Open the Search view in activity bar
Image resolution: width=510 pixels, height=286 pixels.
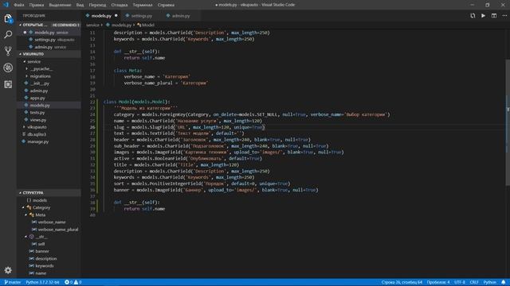pos(8,34)
